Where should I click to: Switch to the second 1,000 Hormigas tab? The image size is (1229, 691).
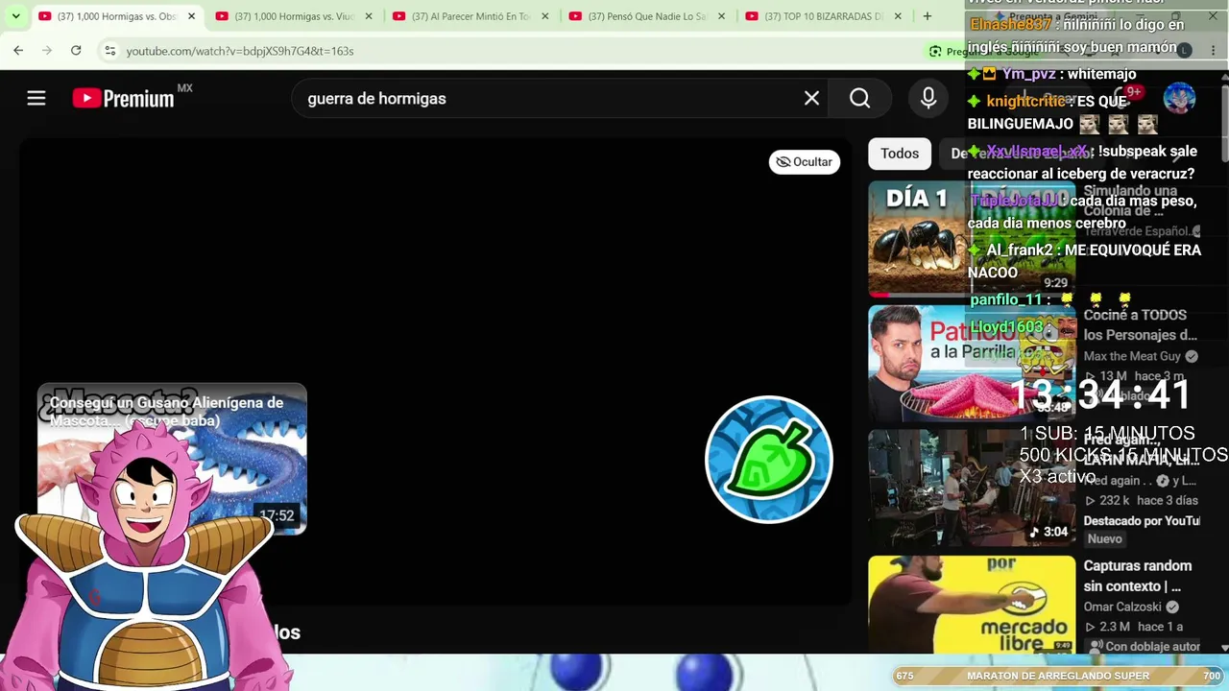click(x=294, y=16)
